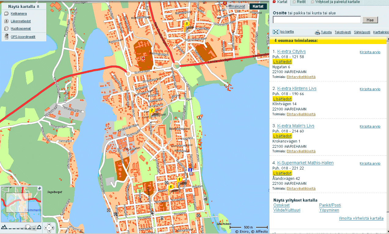Show Pankit/Posti businesses on map
The height and width of the screenshot is (234, 389).
tap(330, 205)
